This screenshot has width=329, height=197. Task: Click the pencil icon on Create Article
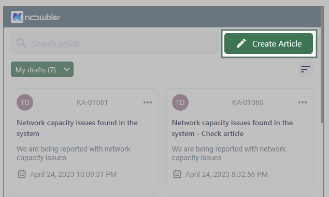[x=241, y=43]
